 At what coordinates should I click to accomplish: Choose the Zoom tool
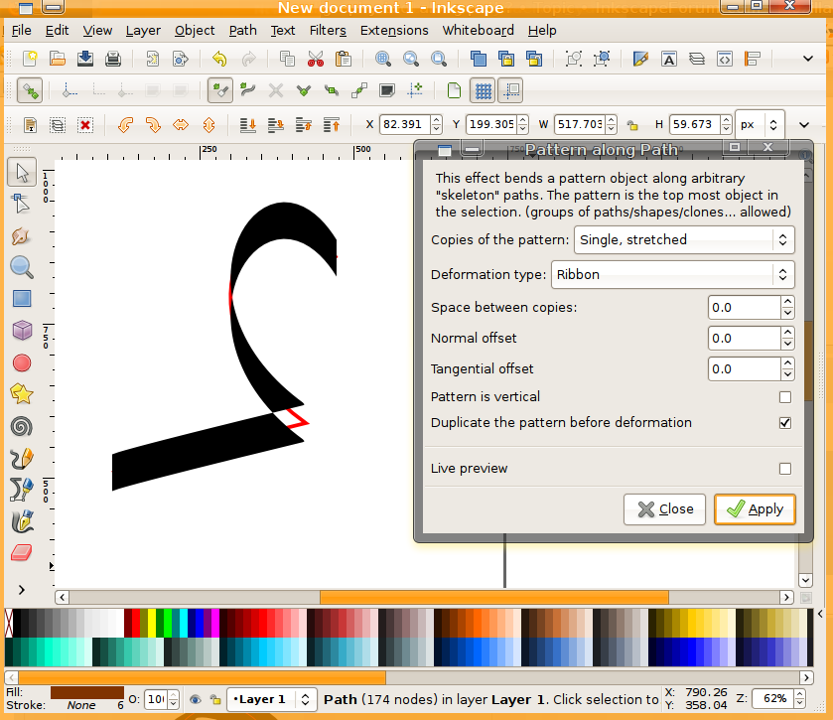tap(22, 266)
